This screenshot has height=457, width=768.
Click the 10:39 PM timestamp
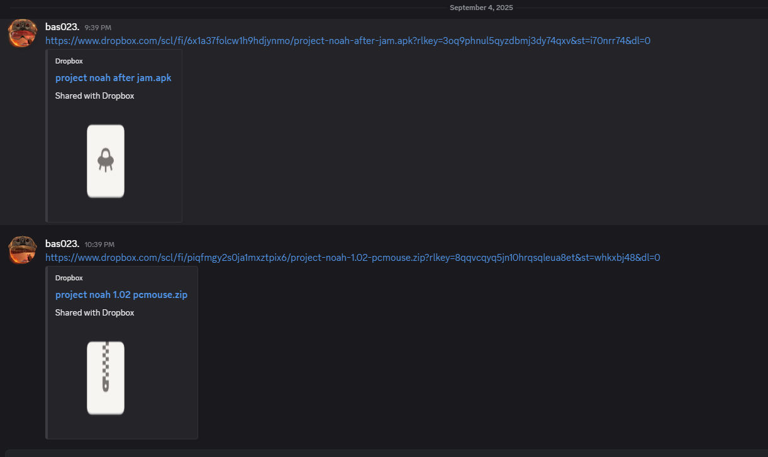[x=100, y=245]
